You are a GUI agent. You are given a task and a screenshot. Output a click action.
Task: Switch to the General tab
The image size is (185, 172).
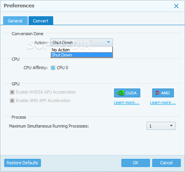coord(15,21)
